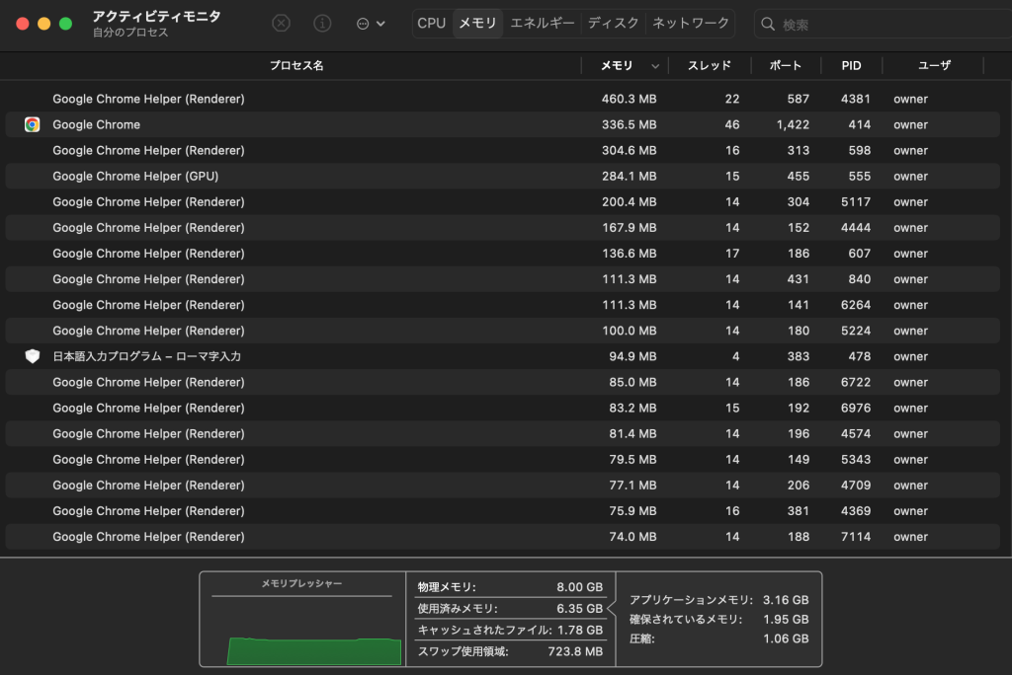Sort by PID column header
Image resolution: width=1012 pixels, height=675 pixels.
(x=851, y=66)
